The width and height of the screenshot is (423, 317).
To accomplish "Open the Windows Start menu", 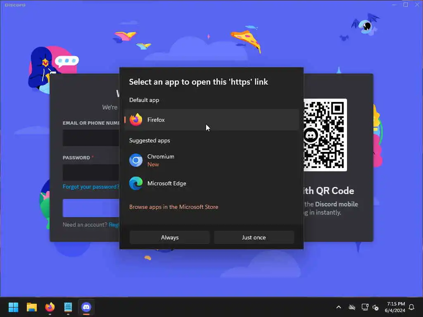I will coord(13,307).
